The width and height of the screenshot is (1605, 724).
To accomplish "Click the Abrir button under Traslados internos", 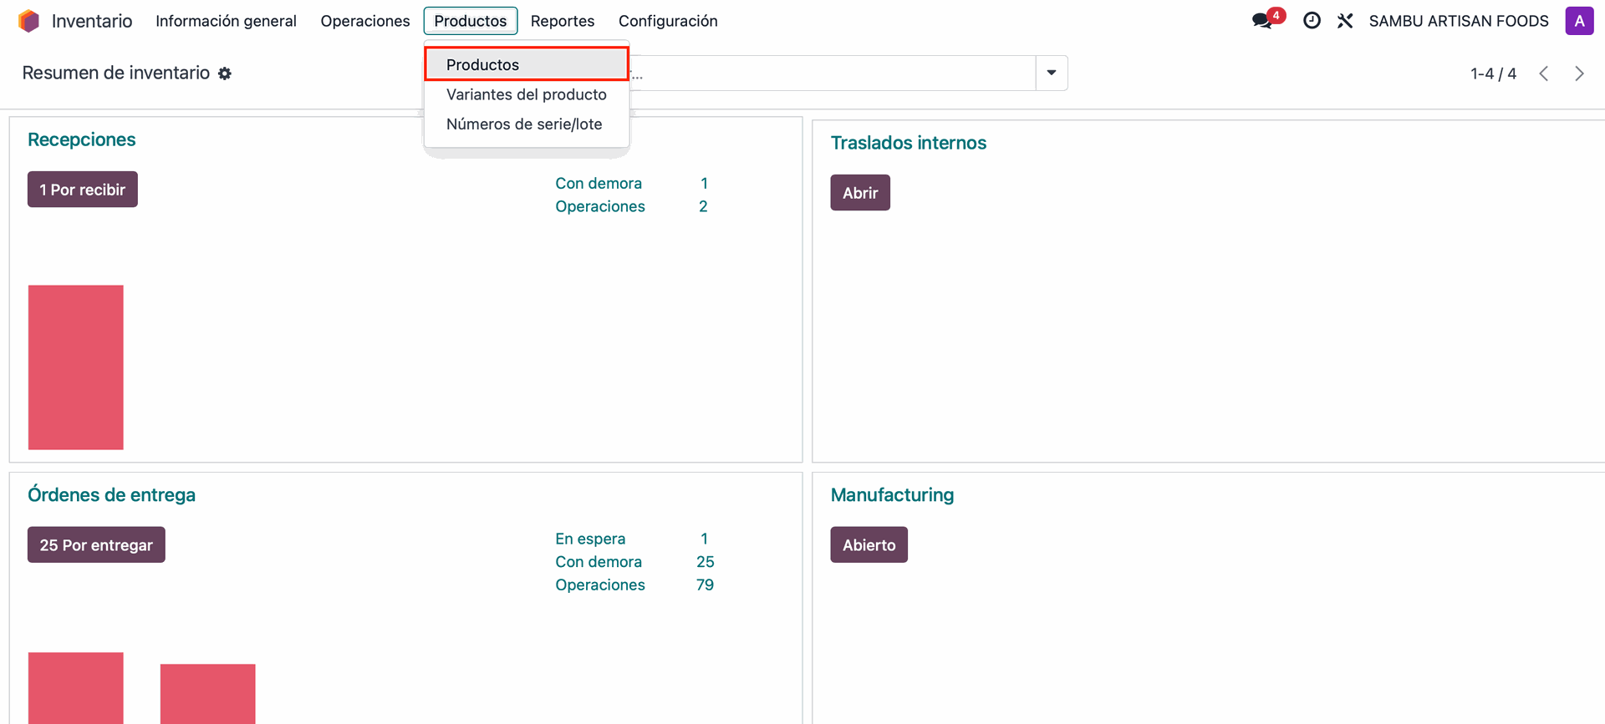I will point(859,193).
